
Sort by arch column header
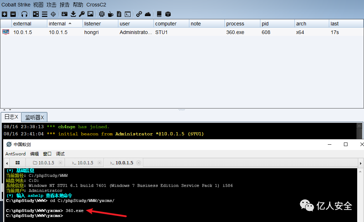(x=312, y=24)
